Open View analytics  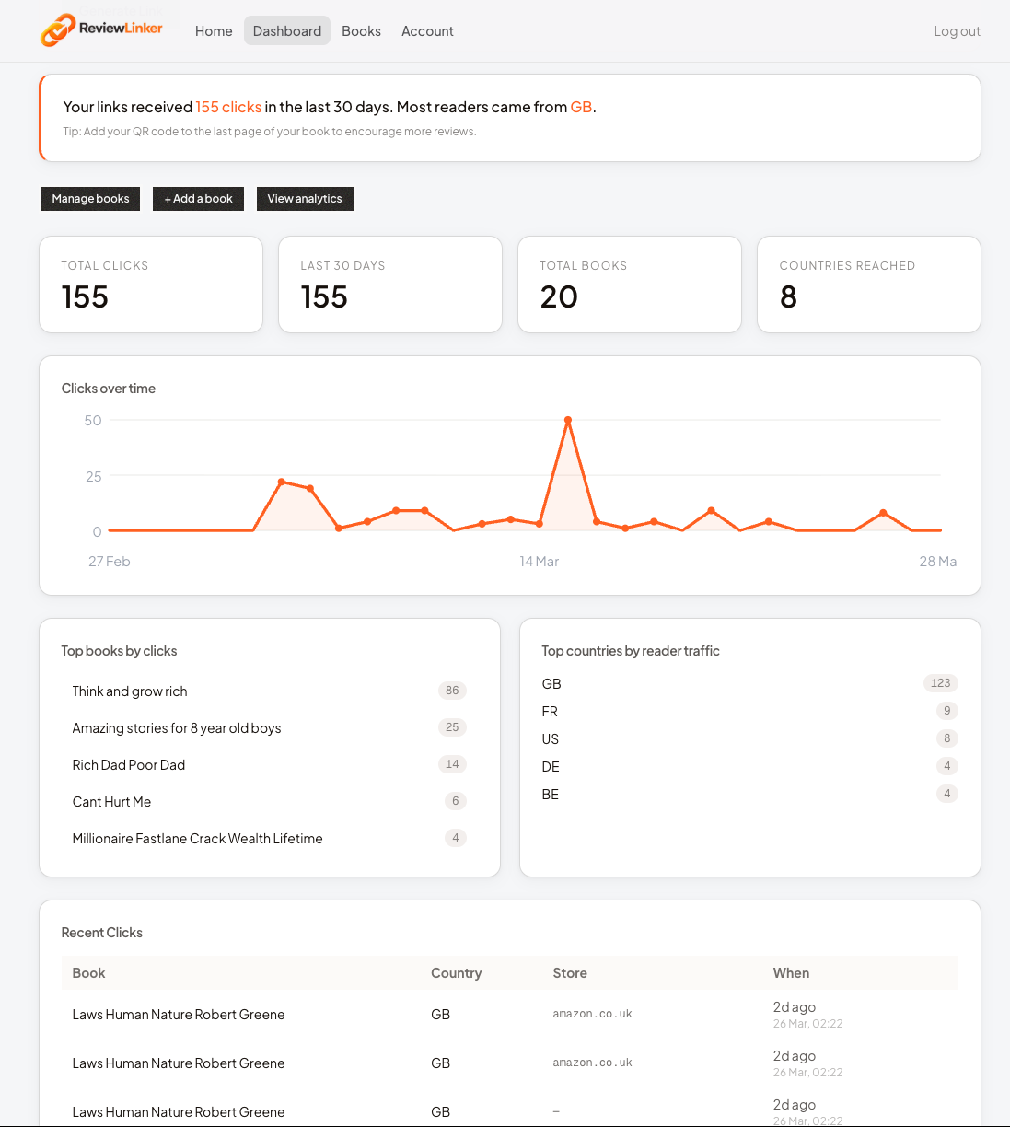coord(305,199)
